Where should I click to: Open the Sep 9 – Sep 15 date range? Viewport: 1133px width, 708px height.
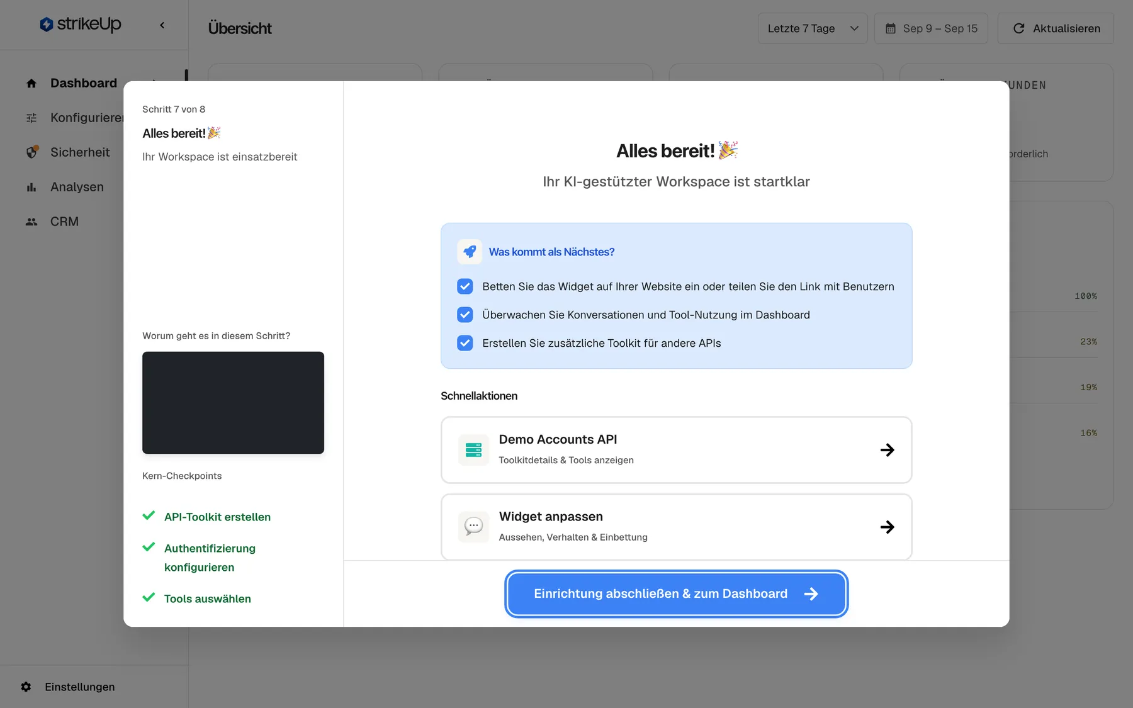[x=931, y=28]
